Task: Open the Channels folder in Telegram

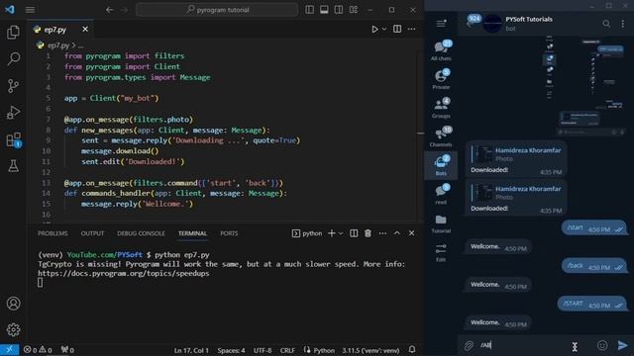Action: 441,136
